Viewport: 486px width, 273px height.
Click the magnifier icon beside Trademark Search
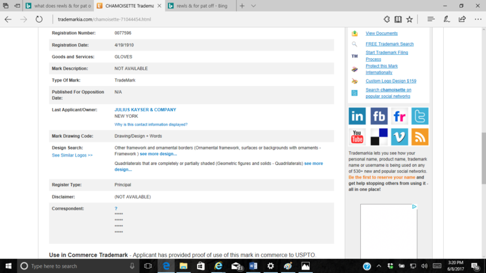click(354, 44)
